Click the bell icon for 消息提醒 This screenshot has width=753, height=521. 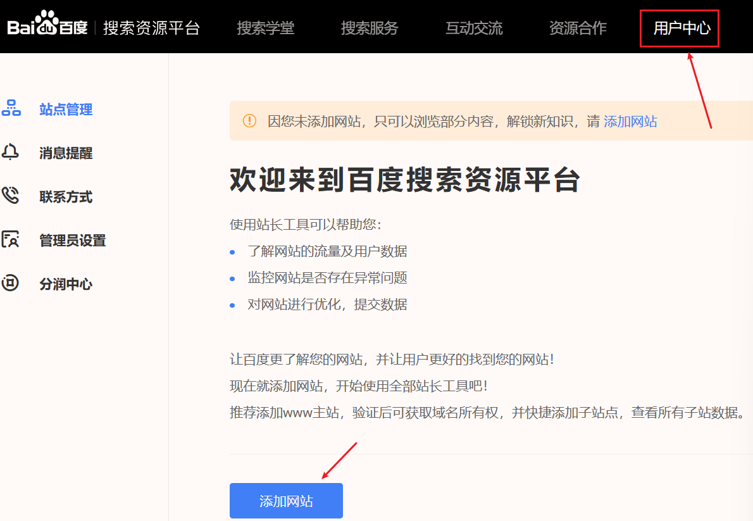(11, 153)
